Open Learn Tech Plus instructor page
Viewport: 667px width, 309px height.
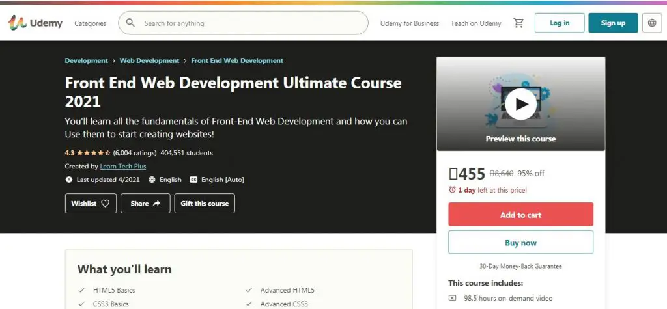(123, 167)
